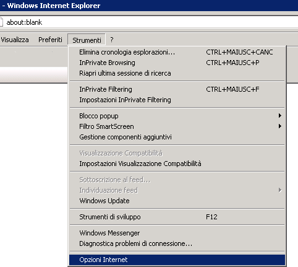Click the about:blank address field
Viewport: 298px width, 267px height.
150,22
